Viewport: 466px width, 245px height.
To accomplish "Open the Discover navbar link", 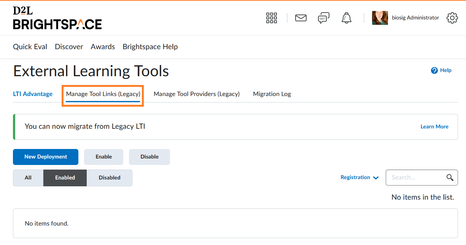I will 69,47.
